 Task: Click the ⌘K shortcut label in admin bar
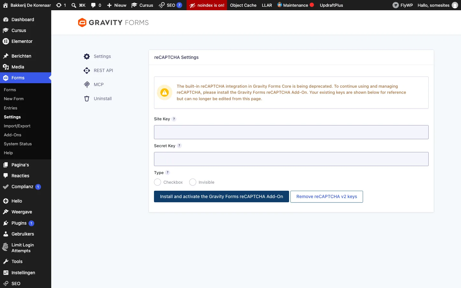click(x=82, y=5)
